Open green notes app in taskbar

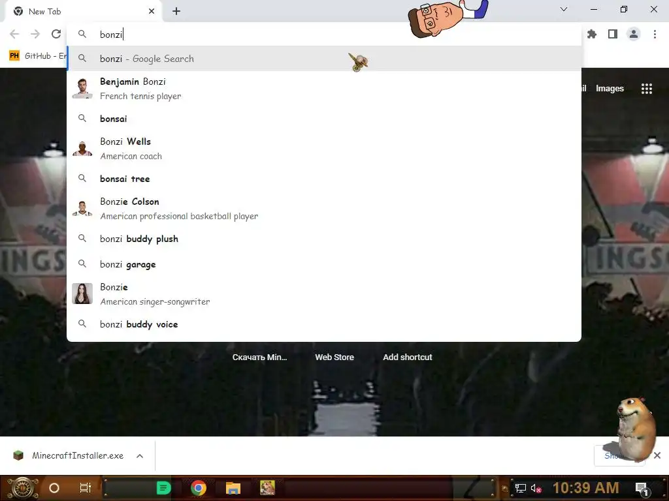coord(163,488)
